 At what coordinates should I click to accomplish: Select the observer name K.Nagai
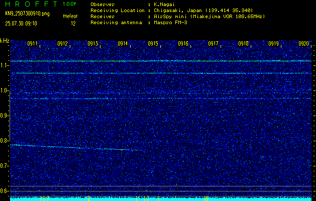(164, 5)
